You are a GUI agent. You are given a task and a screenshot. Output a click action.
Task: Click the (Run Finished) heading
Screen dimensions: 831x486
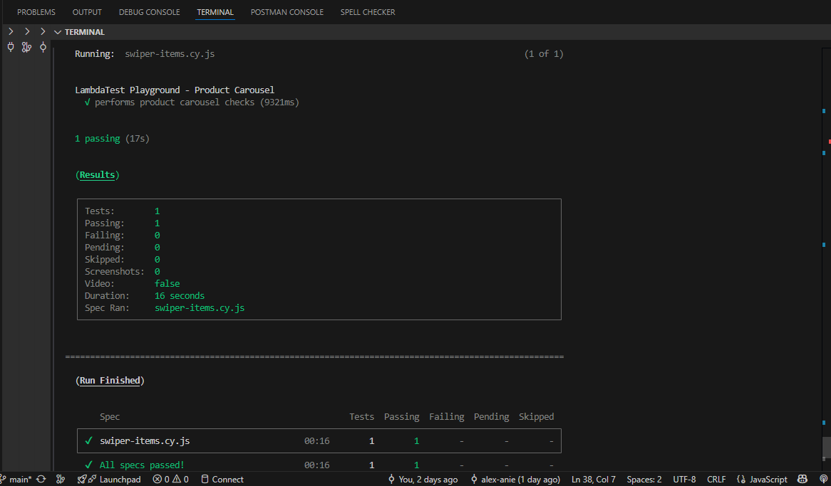[x=110, y=380]
